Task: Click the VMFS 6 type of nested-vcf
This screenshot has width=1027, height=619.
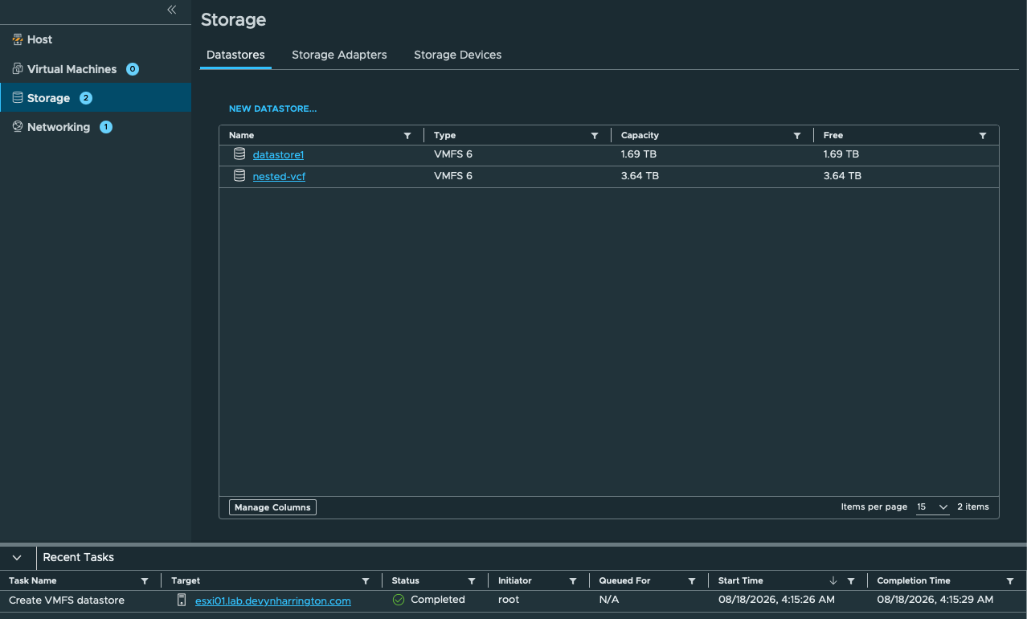Action: pyautogui.click(x=453, y=175)
